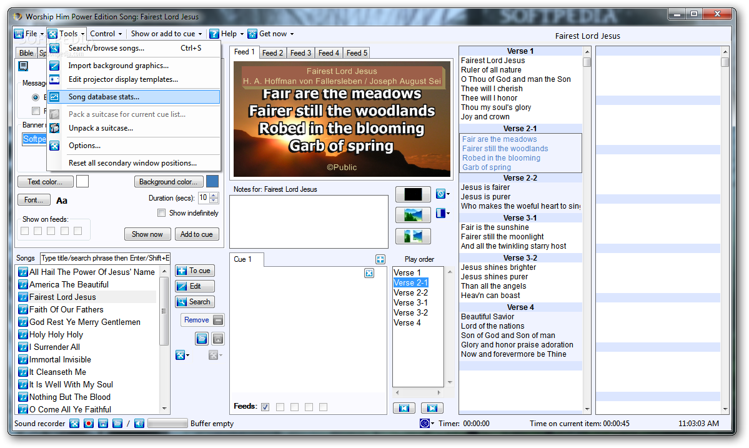
Task: Select the Bible tab
Action: (x=26, y=53)
